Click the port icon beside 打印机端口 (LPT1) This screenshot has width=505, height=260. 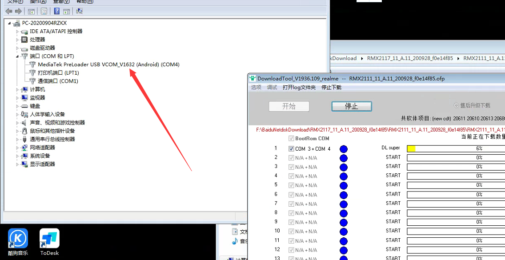(32, 73)
